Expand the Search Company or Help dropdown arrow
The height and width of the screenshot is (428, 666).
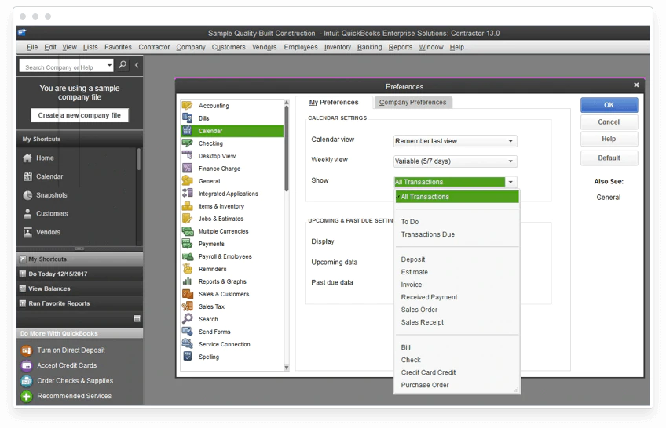pos(109,65)
